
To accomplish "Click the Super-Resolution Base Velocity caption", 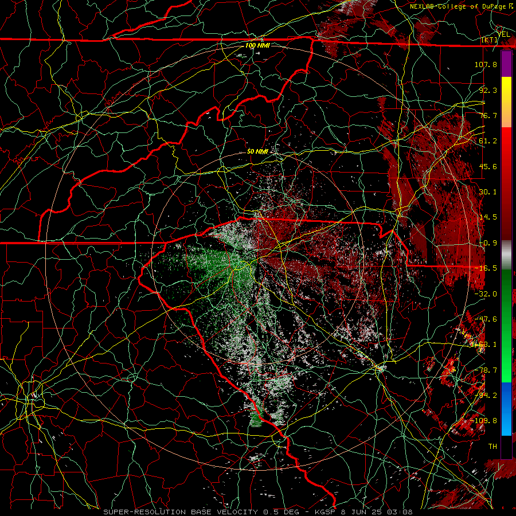I will coord(258,512).
